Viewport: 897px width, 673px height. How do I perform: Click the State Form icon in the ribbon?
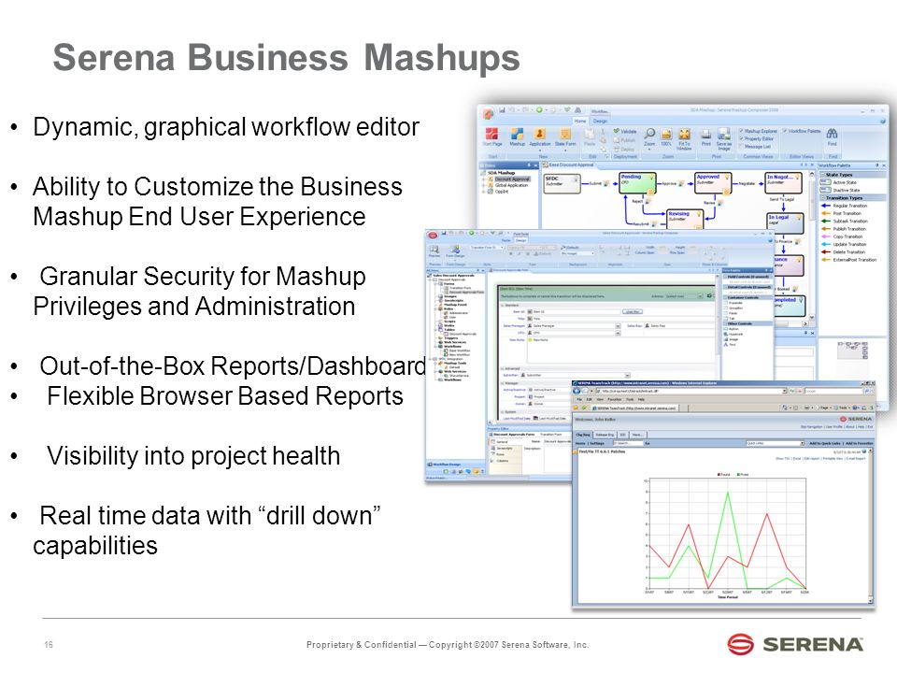pyautogui.click(x=565, y=134)
